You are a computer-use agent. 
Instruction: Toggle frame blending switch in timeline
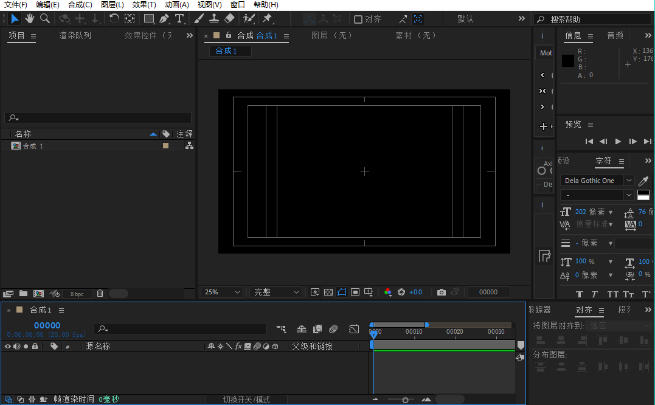click(x=317, y=329)
